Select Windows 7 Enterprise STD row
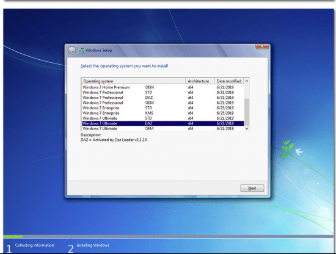Screen dimensions: 336x254 pos(163,107)
